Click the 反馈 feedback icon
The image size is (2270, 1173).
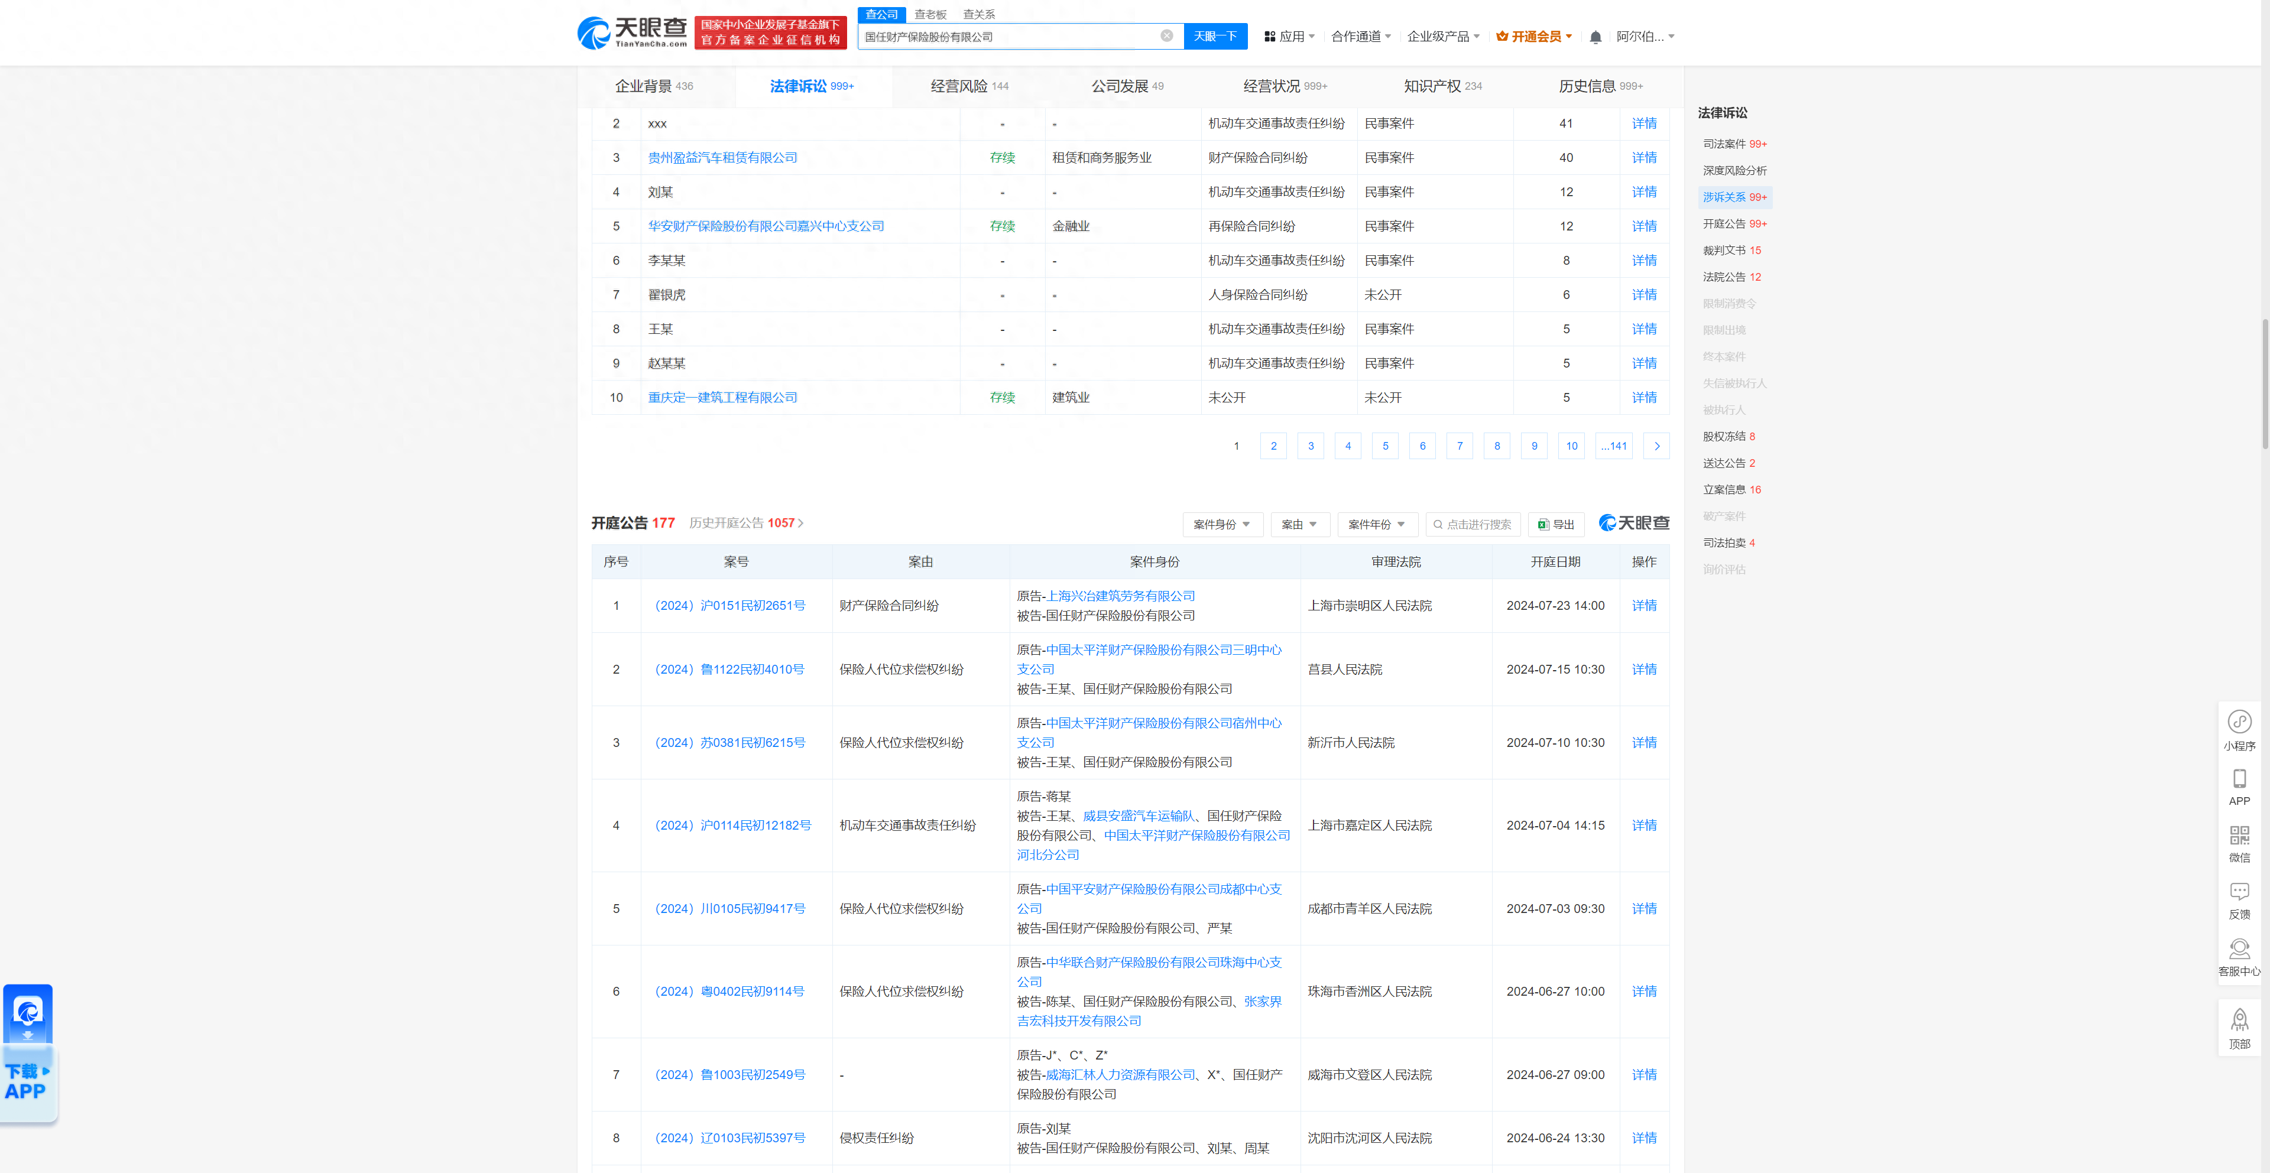2240,892
